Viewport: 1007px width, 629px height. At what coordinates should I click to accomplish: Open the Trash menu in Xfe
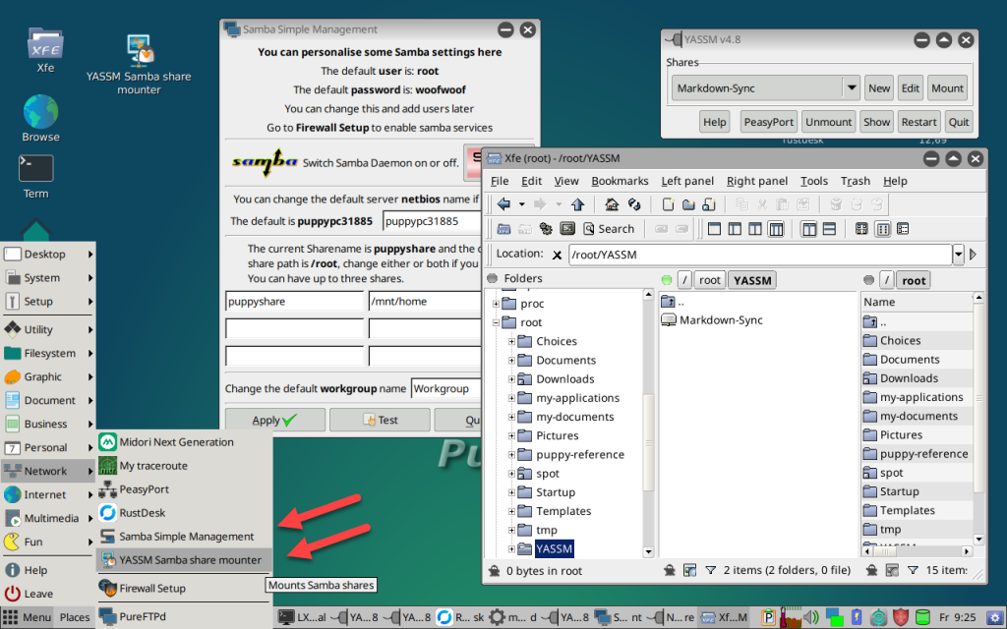pos(856,181)
